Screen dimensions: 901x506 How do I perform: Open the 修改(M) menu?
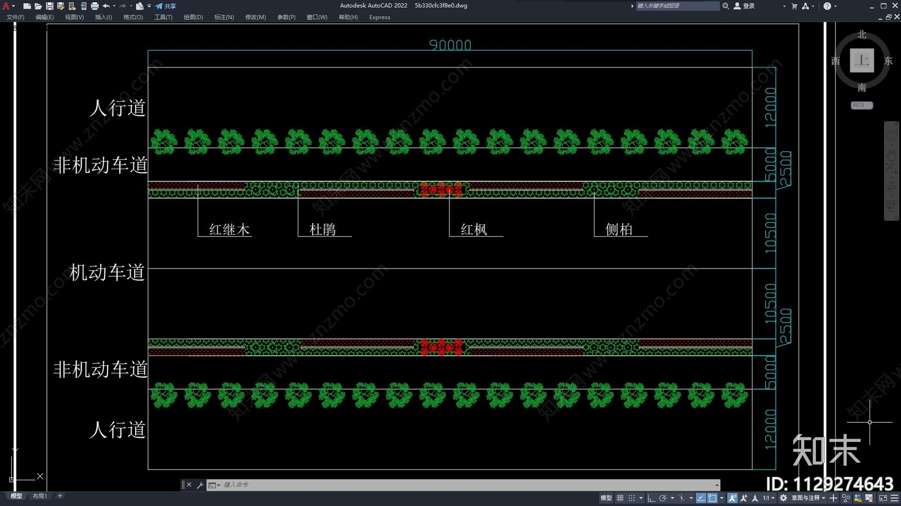(x=255, y=17)
